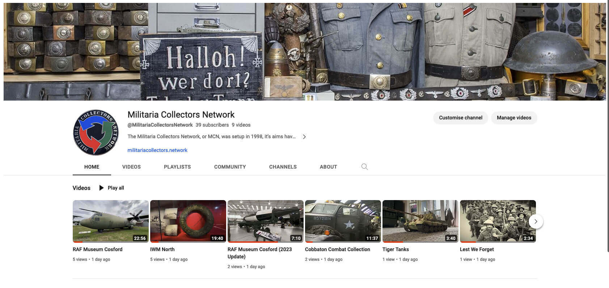The height and width of the screenshot is (288, 609).
Task: Click the Lest We Forget video title
Action: coord(477,249)
